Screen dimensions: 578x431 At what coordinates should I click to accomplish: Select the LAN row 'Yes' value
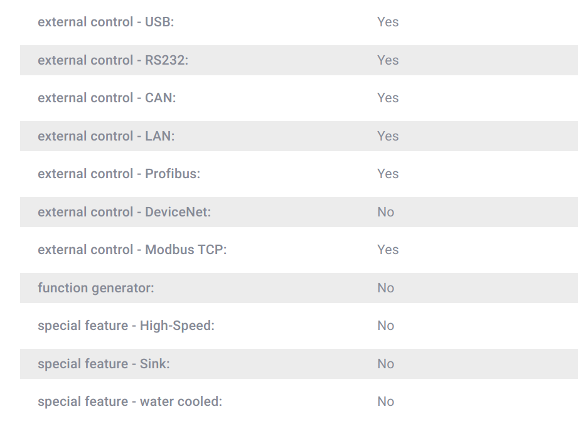click(388, 136)
